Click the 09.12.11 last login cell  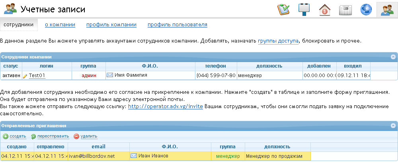coord(353,75)
